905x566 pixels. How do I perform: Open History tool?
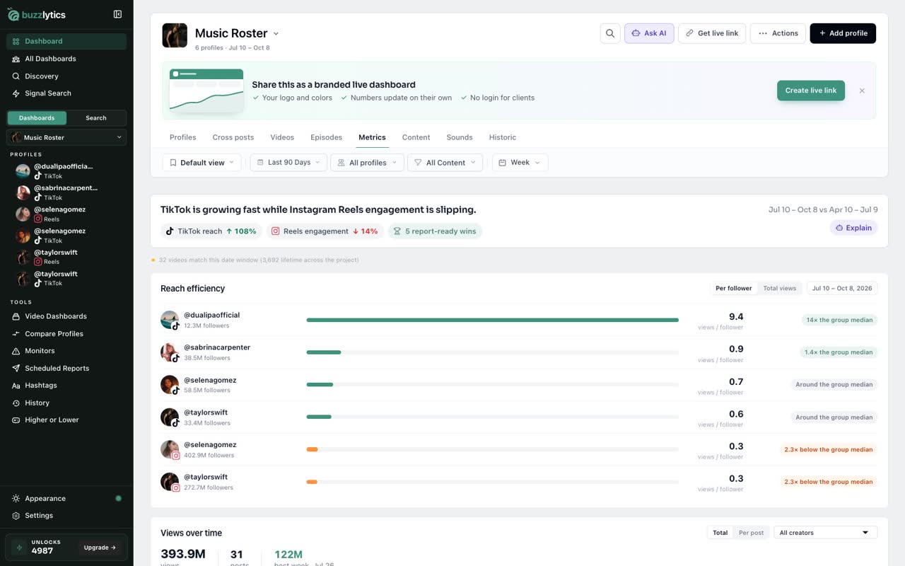pyautogui.click(x=66, y=403)
